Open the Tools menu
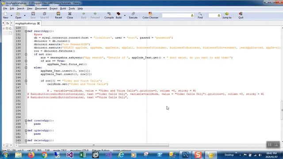 (72, 8)
